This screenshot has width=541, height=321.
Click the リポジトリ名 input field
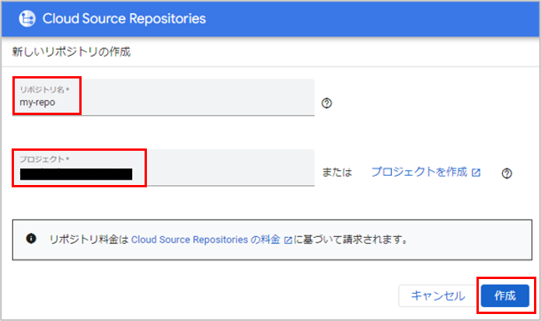tap(163, 97)
